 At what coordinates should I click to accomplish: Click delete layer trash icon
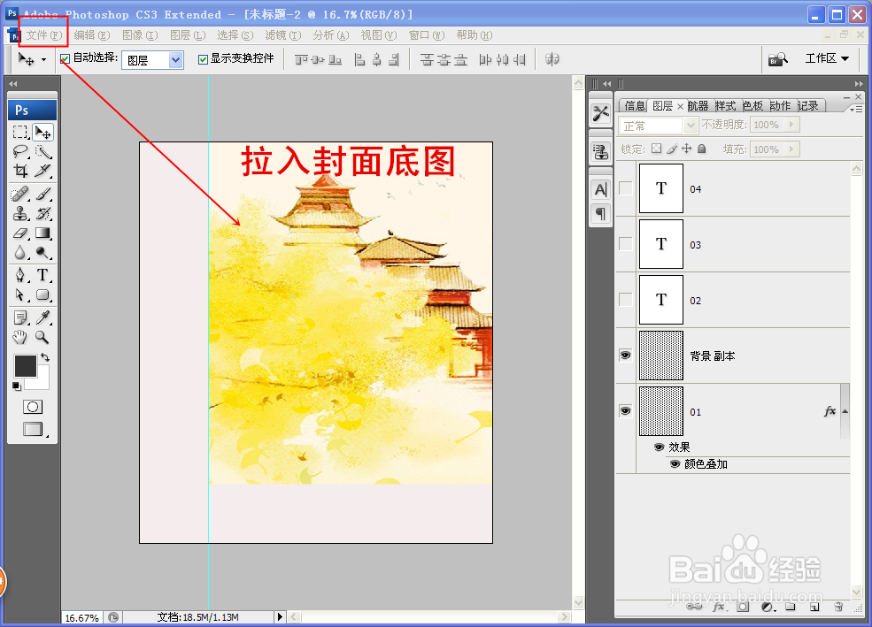click(838, 607)
